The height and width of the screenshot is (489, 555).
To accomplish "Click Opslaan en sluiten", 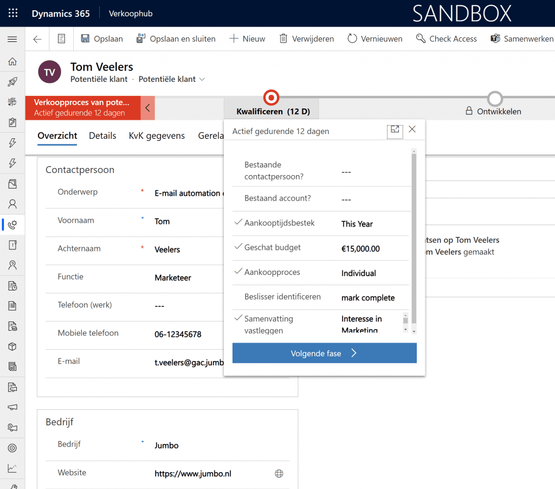I will click(176, 38).
